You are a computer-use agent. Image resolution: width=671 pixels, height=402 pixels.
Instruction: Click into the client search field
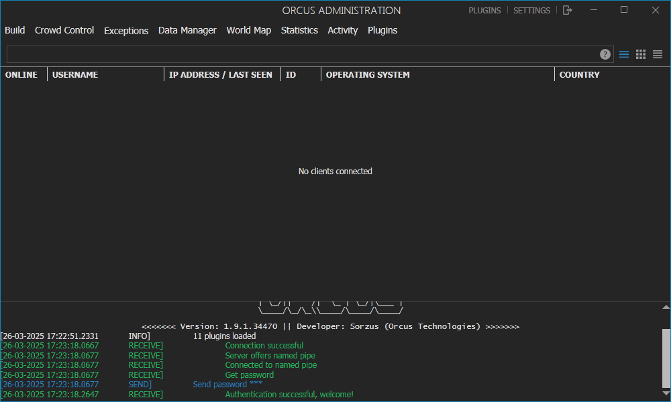tap(302, 54)
